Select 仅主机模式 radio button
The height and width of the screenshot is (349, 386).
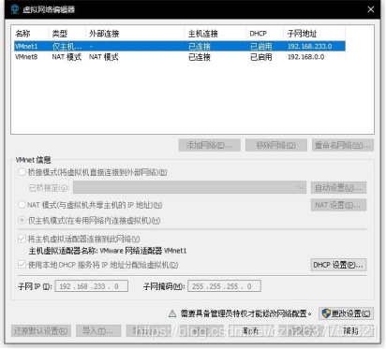click(x=22, y=220)
